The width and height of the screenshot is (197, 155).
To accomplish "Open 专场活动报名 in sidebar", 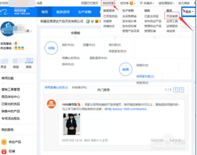I will pos(11,118).
